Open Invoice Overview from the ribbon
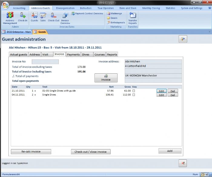The width and height of the screenshot is (212, 177). [65, 18]
